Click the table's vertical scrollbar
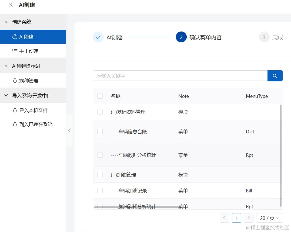291x232 pixels. [x=281, y=155]
